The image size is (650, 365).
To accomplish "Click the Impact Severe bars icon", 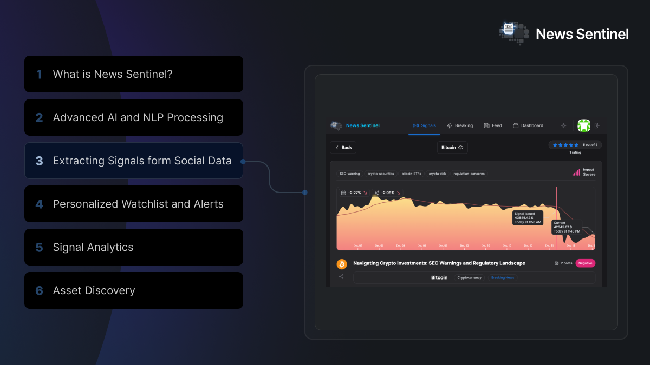I will (x=576, y=172).
